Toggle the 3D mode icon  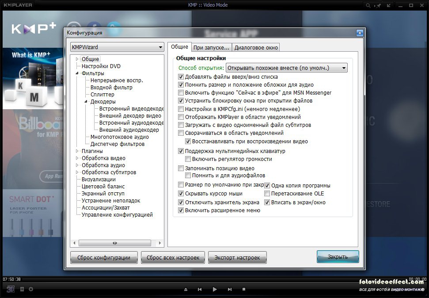pos(11,289)
